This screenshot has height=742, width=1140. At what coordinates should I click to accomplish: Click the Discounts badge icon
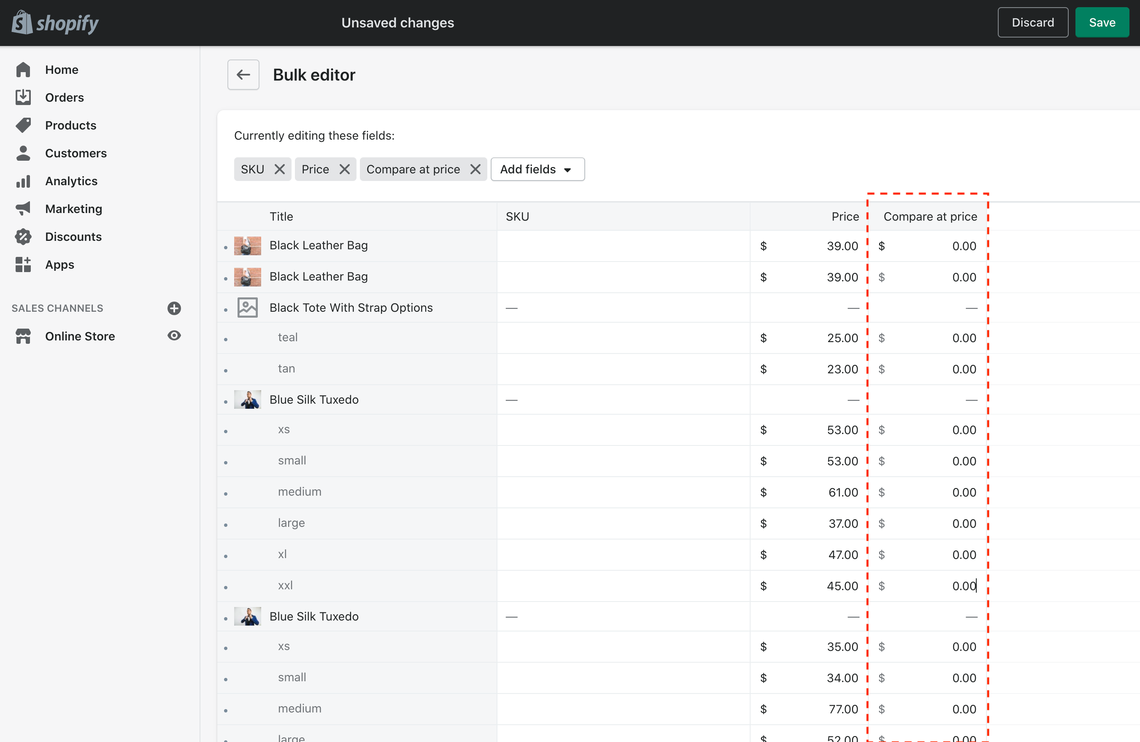pyautogui.click(x=23, y=237)
